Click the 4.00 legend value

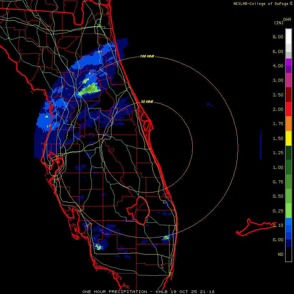coord(278,66)
